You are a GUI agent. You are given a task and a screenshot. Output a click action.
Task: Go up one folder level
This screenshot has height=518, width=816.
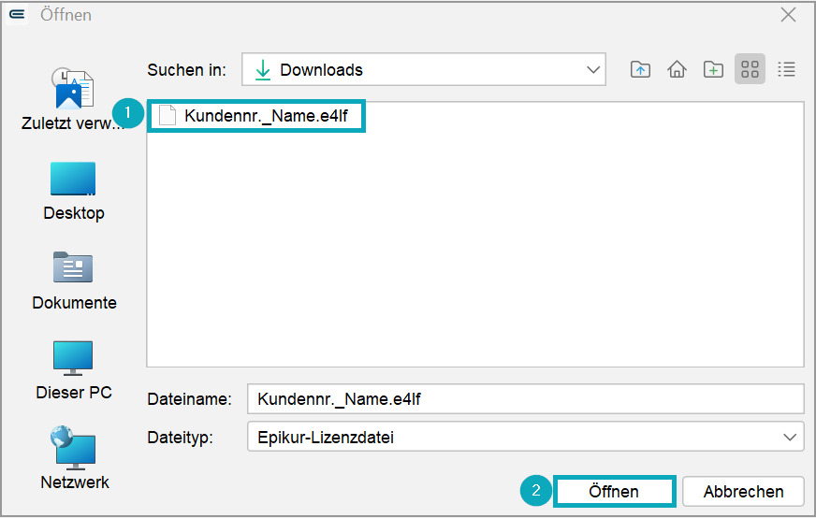[640, 69]
